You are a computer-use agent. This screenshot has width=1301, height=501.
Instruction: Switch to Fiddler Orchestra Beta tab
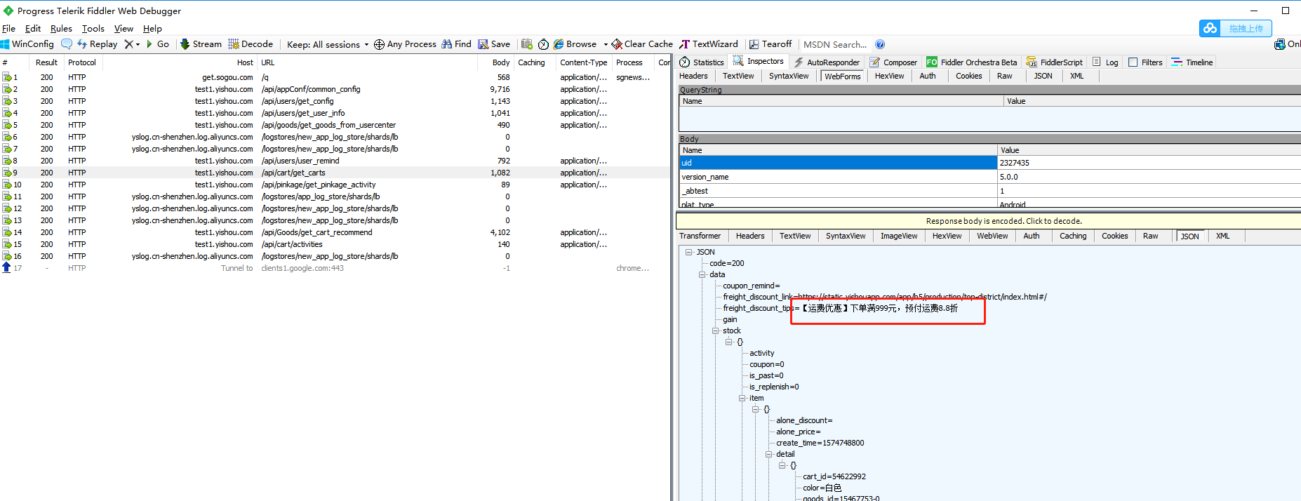click(x=971, y=62)
